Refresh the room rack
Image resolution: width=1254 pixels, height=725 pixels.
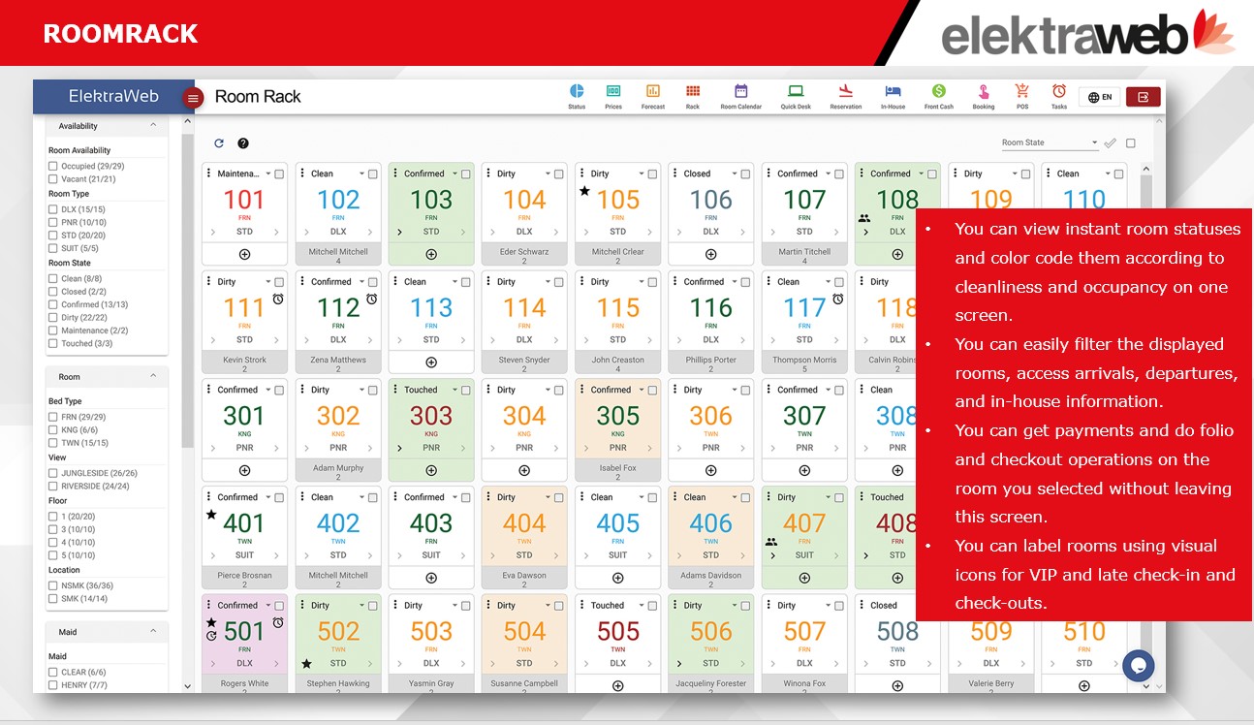tap(219, 142)
